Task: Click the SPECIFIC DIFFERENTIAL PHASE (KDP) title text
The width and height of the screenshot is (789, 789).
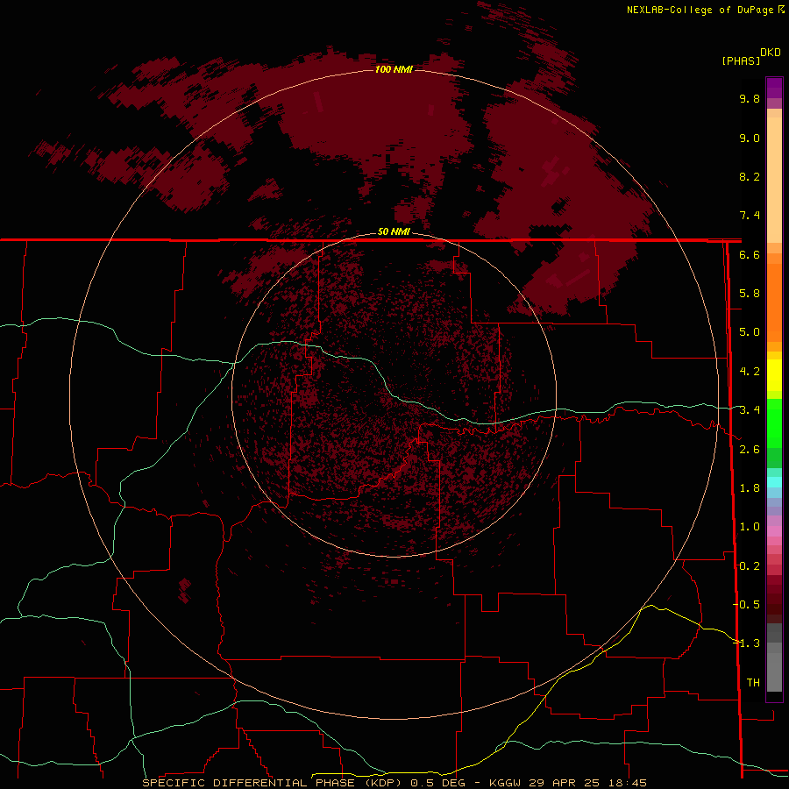Action: [272, 783]
